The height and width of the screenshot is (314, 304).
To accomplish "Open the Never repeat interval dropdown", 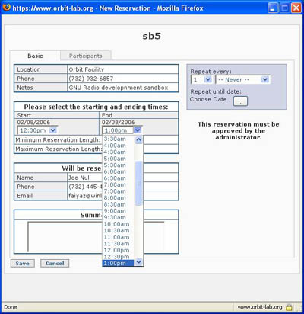I will tap(243, 79).
